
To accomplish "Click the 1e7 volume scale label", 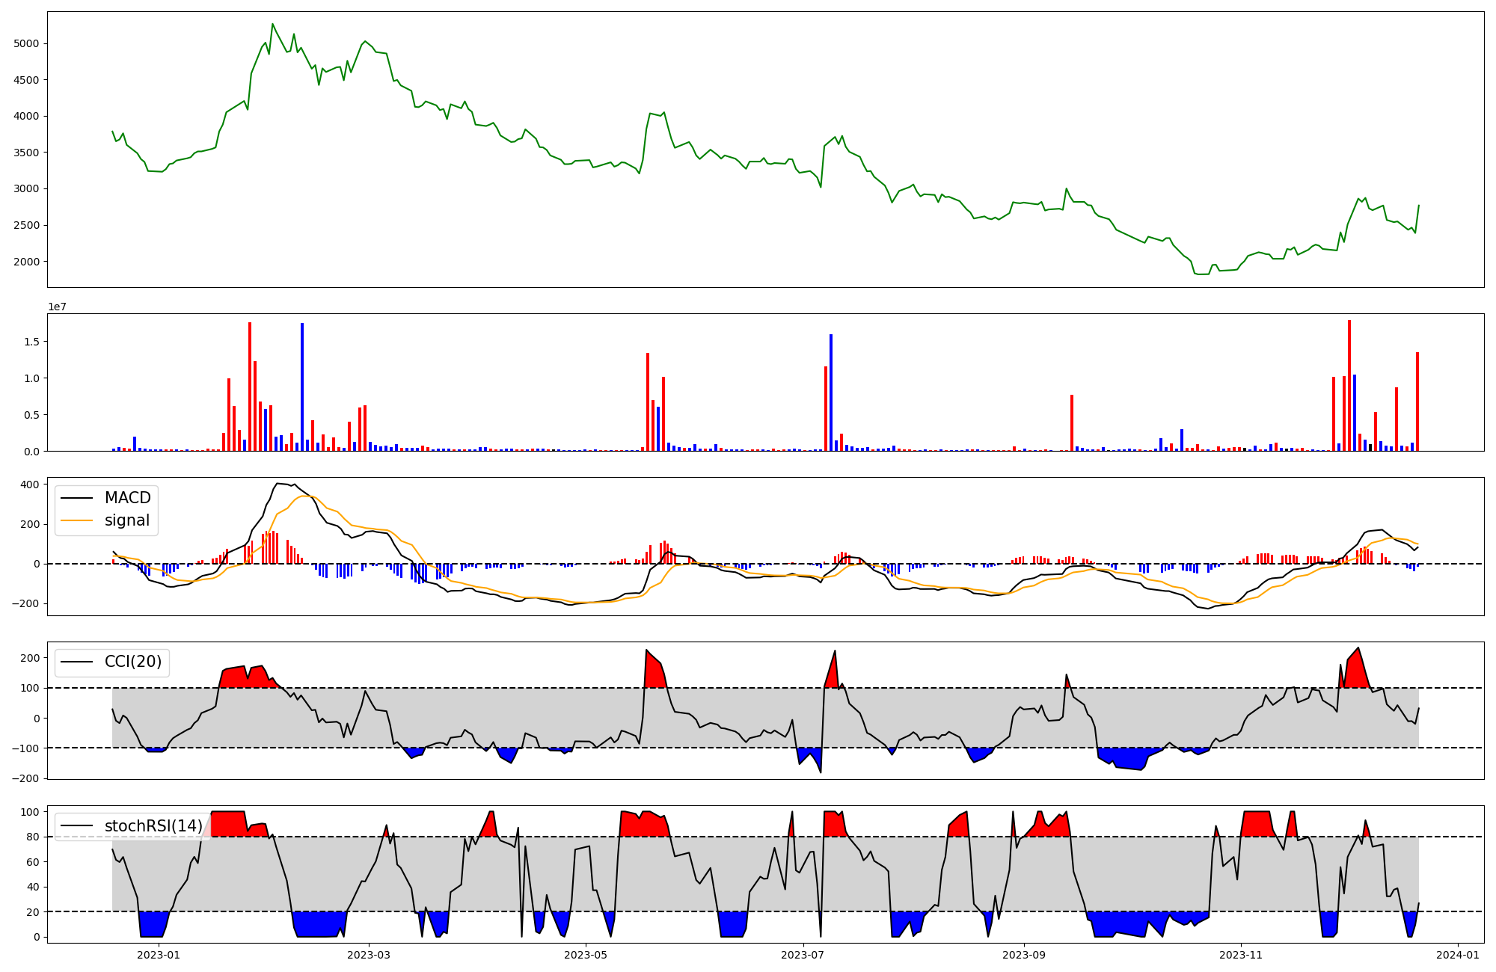I will (x=57, y=307).
